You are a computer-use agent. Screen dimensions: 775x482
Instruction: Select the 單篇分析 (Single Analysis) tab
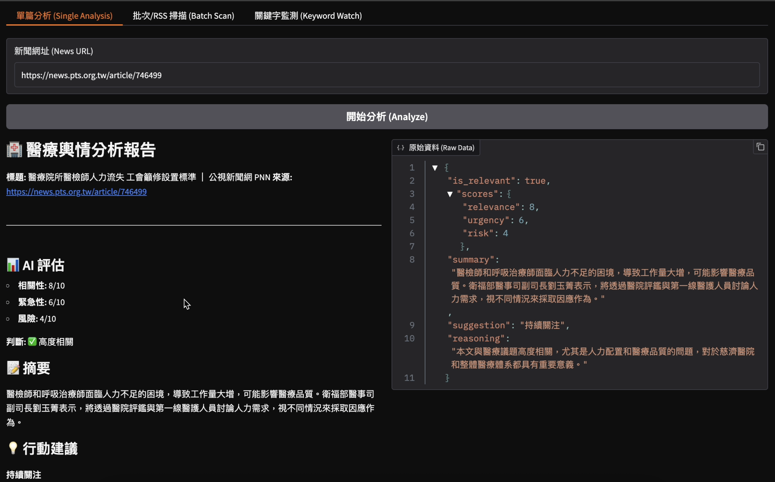tap(64, 16)
